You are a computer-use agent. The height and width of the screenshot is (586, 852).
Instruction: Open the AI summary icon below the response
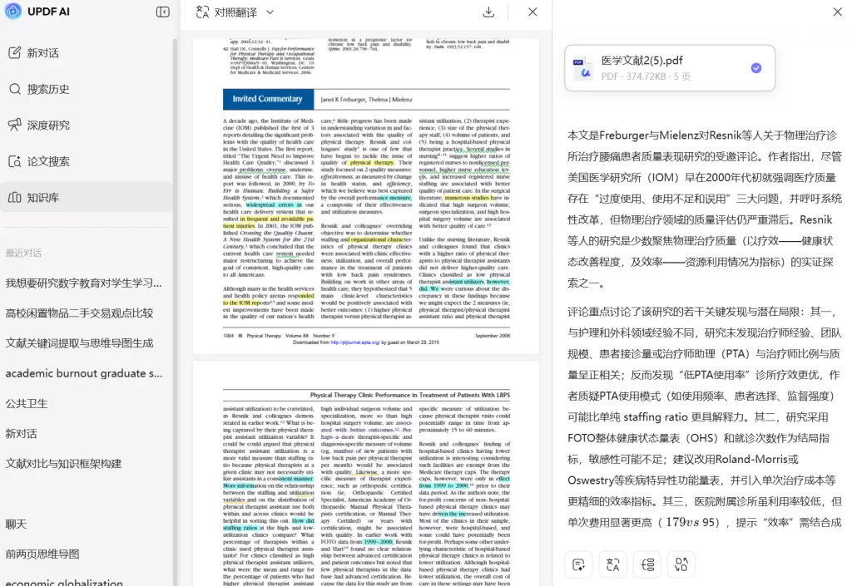[578, 564]
